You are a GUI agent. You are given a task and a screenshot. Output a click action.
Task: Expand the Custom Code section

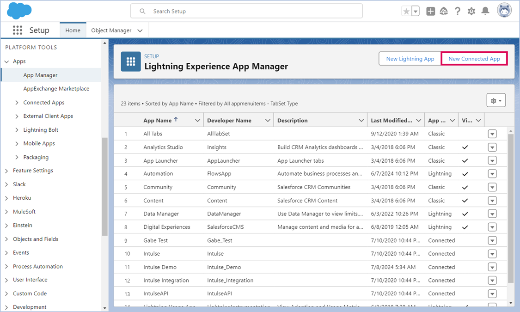pyautogui.click(x=6, y=294)
